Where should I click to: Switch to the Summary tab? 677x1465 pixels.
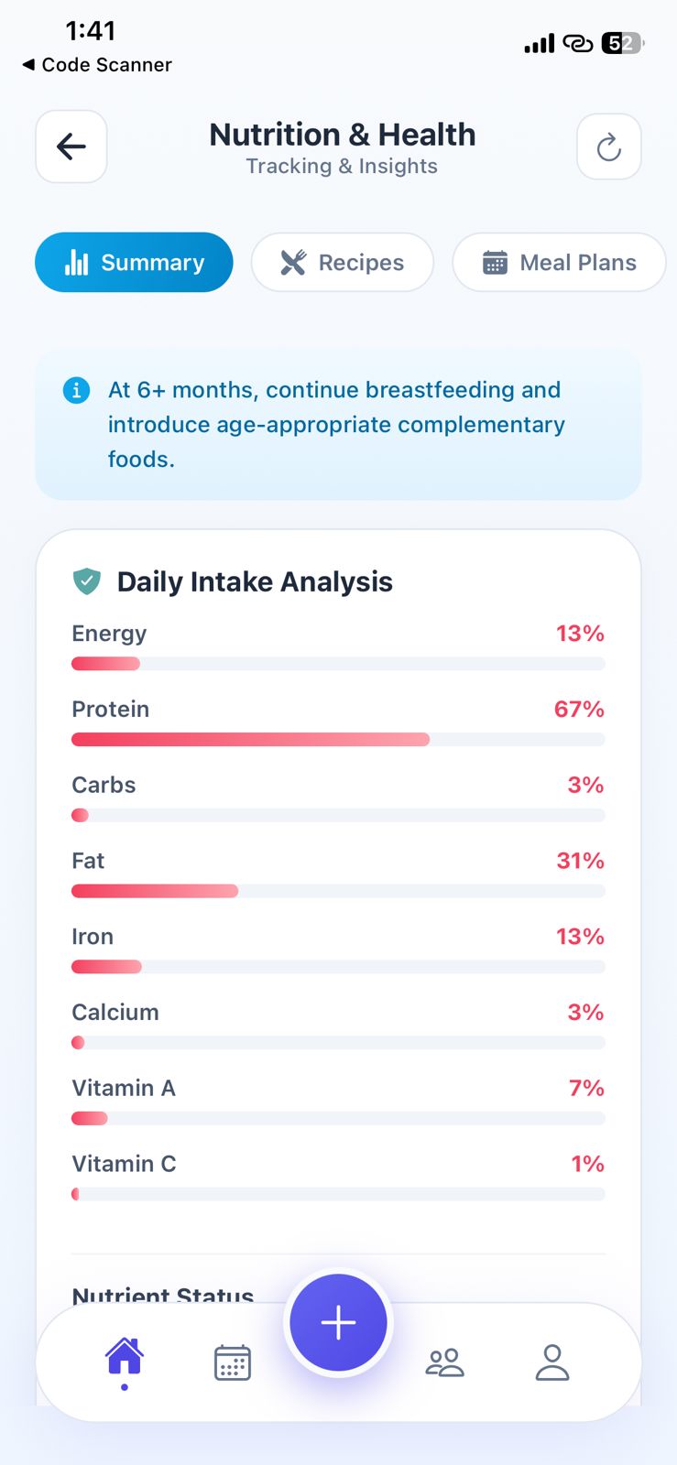134,263
